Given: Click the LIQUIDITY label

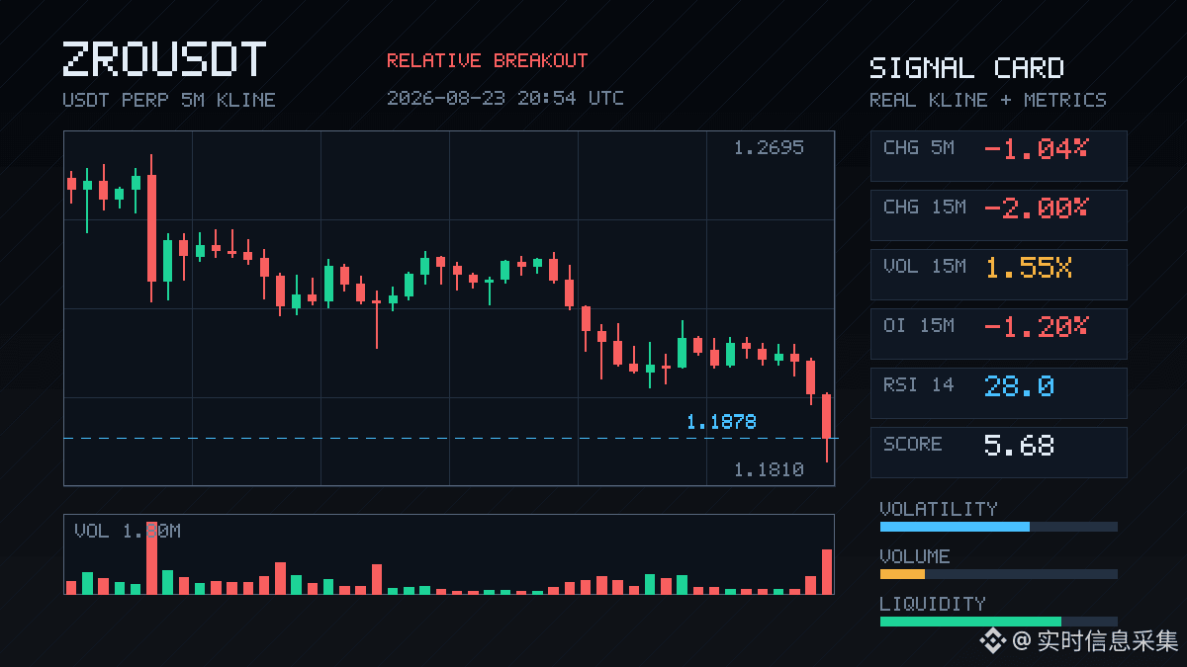Looking at the screenshot, I should pyautogui.click(x=933, y=604).
